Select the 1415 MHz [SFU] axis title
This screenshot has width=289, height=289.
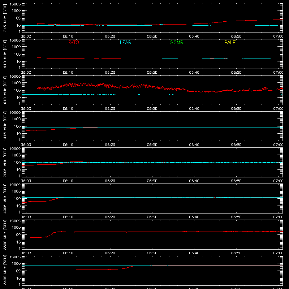point(5,126)
